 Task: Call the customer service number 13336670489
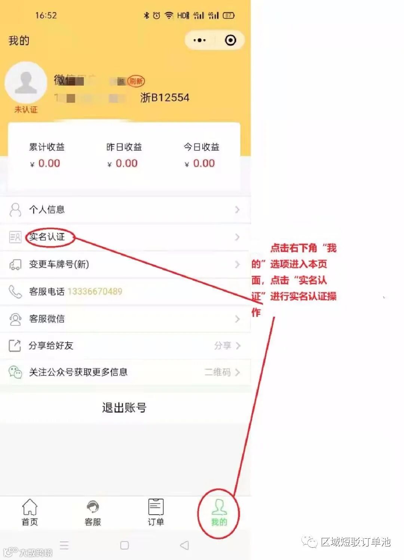[95, 291]
